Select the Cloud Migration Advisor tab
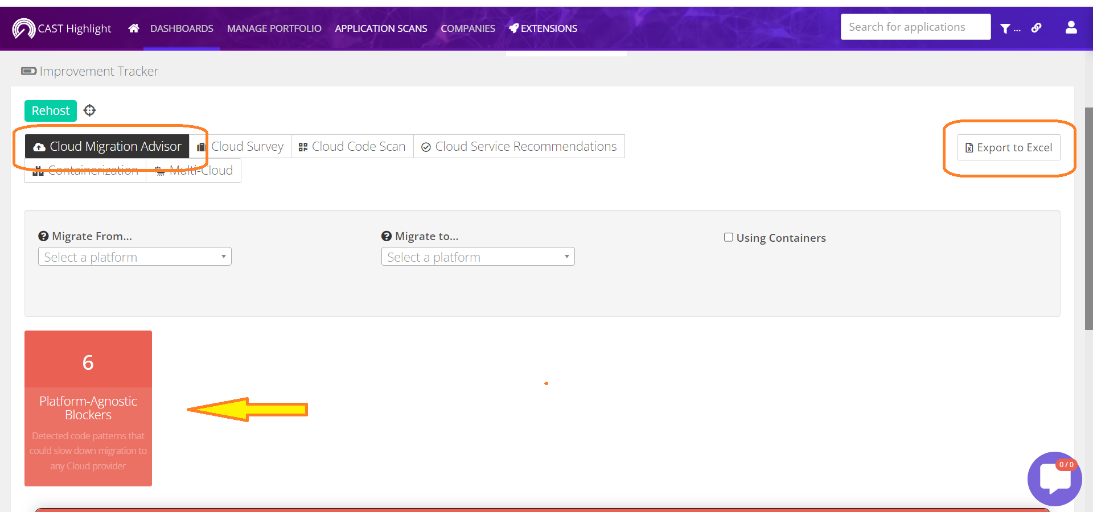Viewport: 1093px width, 512px height. [107, 146]
